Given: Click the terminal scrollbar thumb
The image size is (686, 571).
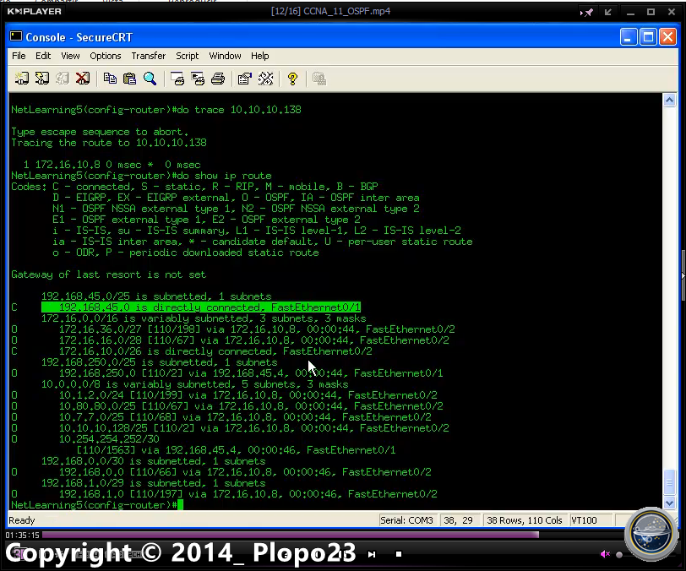Looking at the screenshot, I should (669, 482).
